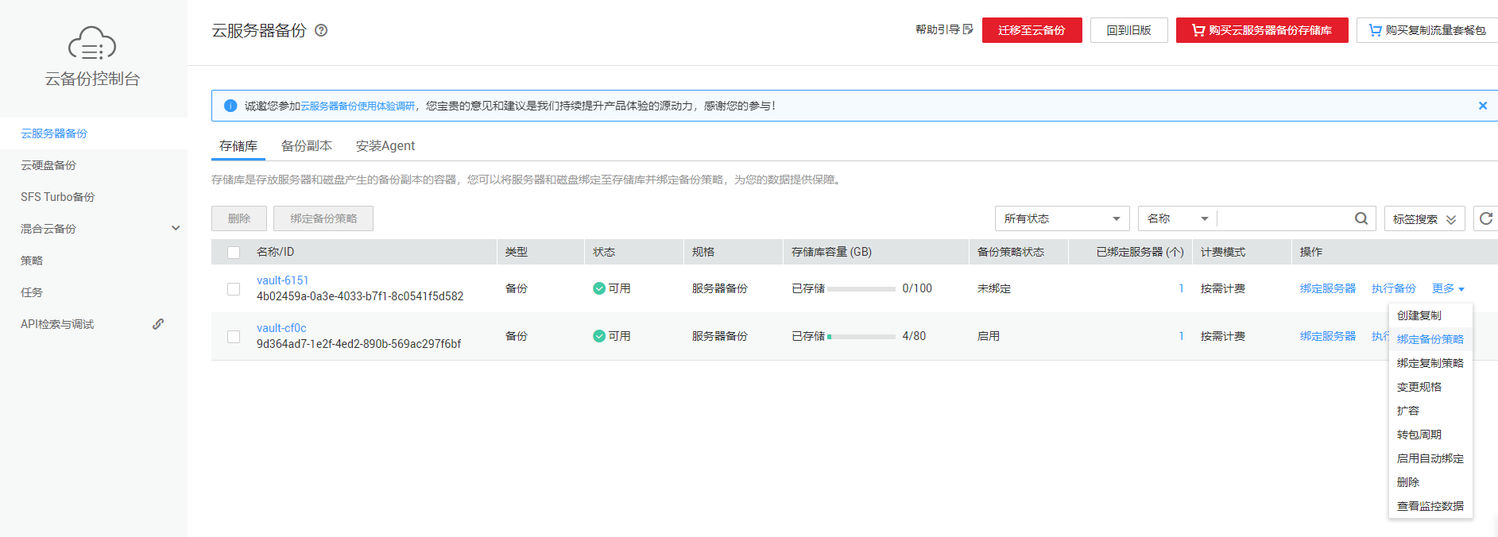The width and height of the screenshot is (1498, 537).
Task: Click the bound server count for vault-6151
Action: tap(1181, 288)
